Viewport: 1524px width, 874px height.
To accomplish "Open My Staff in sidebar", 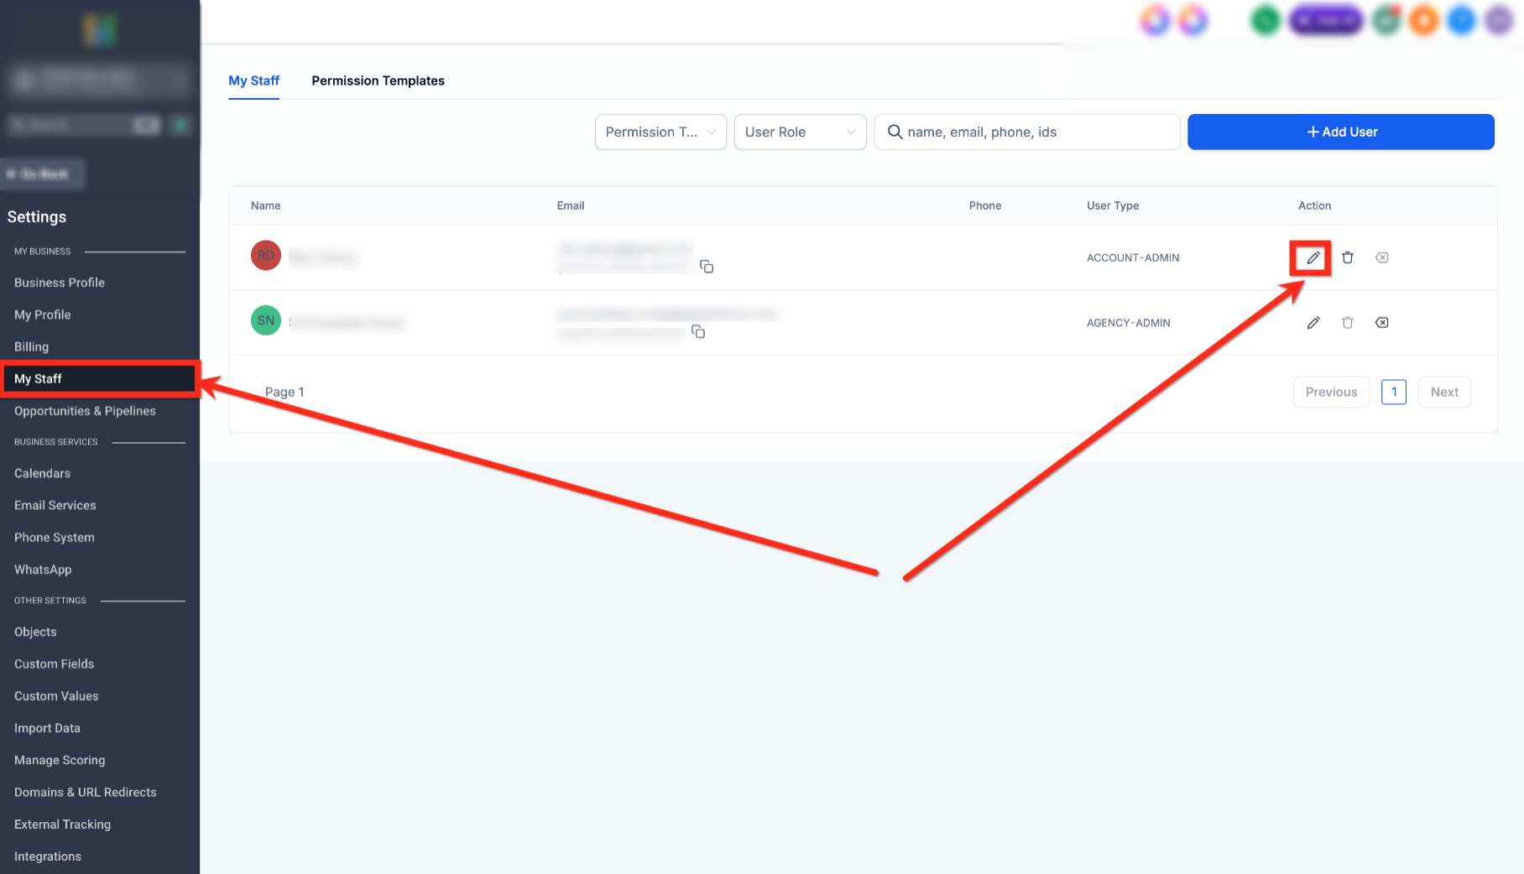I will (100, 379).
